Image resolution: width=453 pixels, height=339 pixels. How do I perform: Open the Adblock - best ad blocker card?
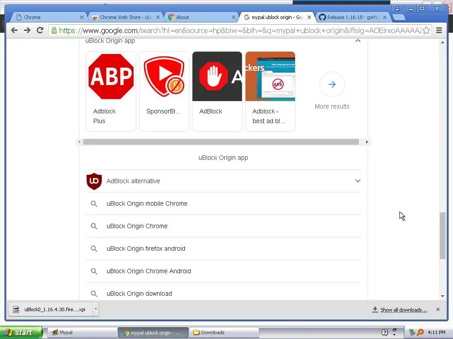click(x=270, y=91)
